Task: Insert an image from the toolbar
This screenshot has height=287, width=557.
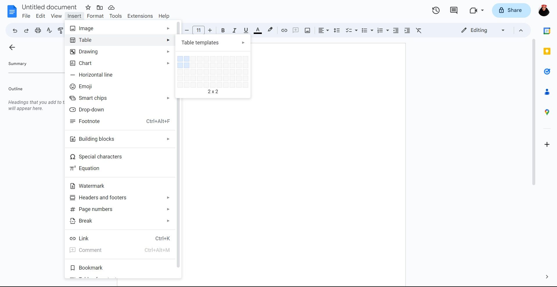Action: click(307, 30)
